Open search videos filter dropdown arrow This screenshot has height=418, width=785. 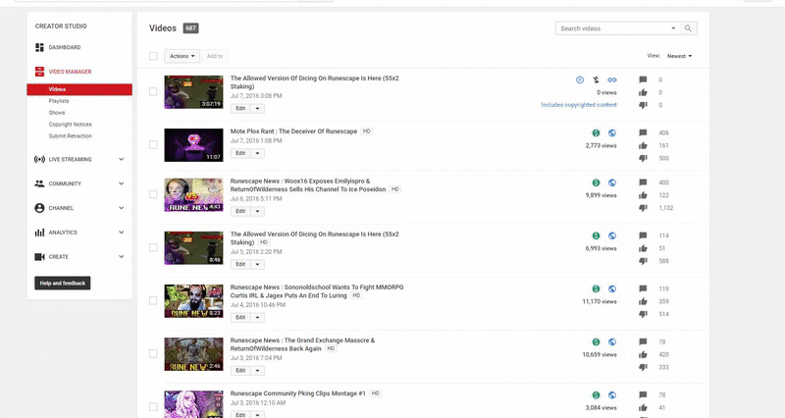673,28
